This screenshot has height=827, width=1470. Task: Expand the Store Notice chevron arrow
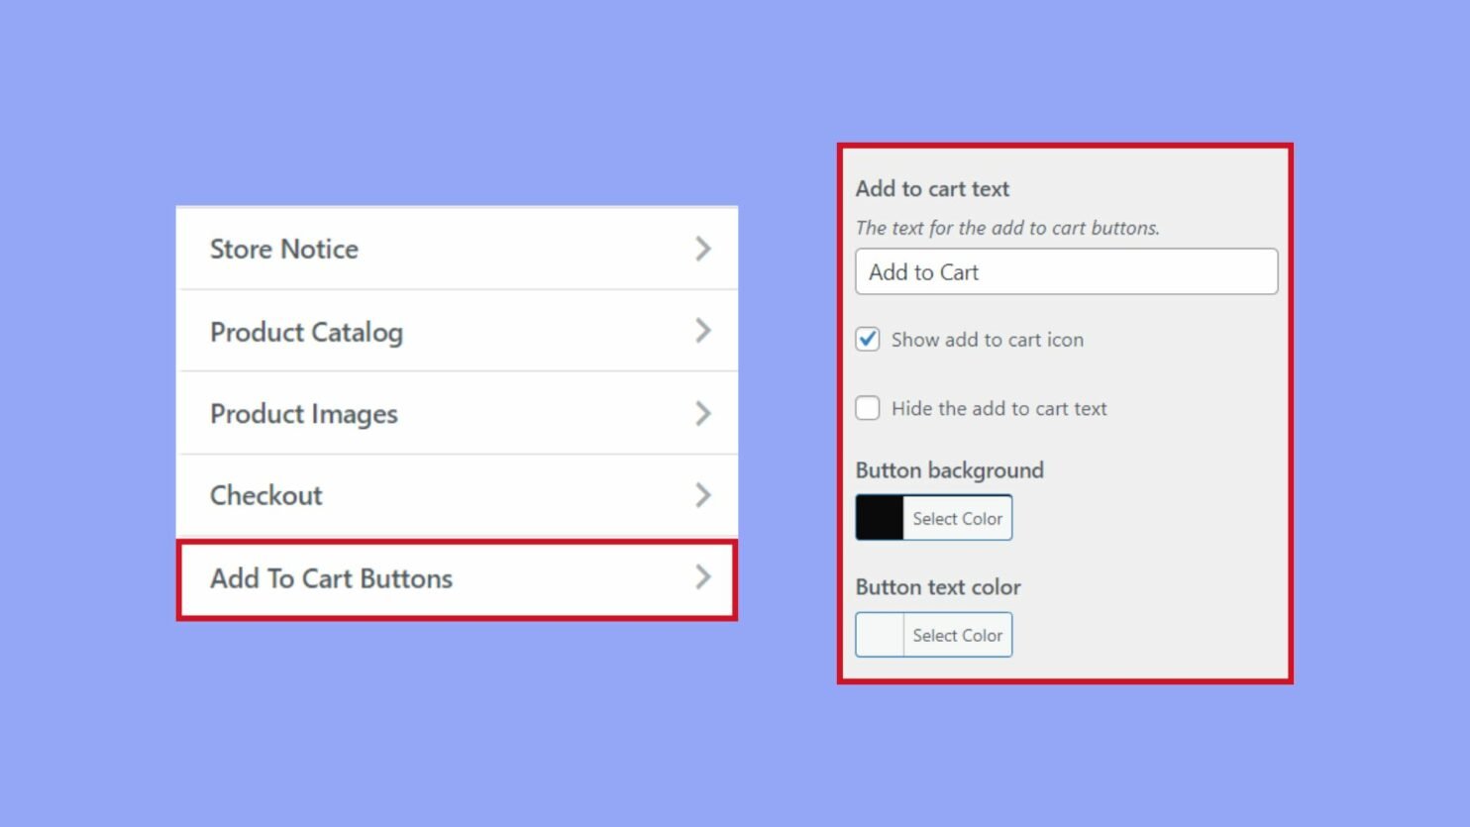[703, 249]
